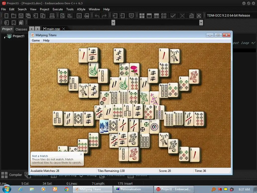Click the Run window icon
The width and height of the screenshot is (257, 193).
pos(149,16)
